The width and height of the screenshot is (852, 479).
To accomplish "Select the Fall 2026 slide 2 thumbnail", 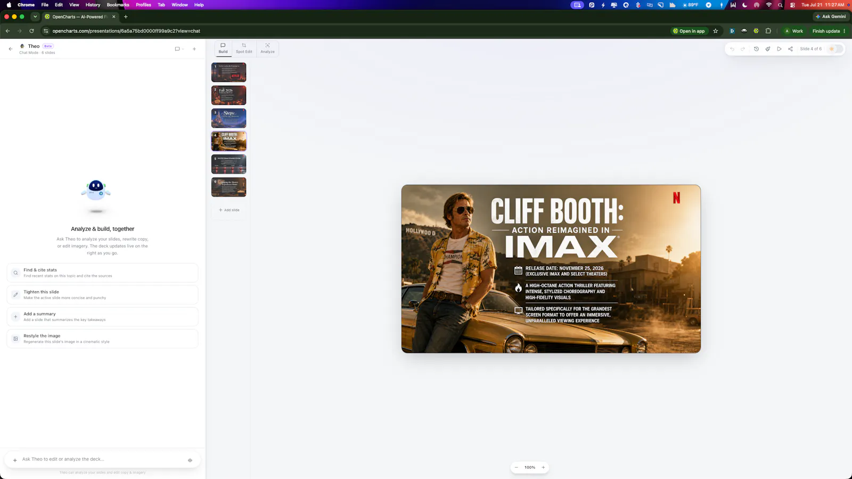I will [x=229, y=95].
